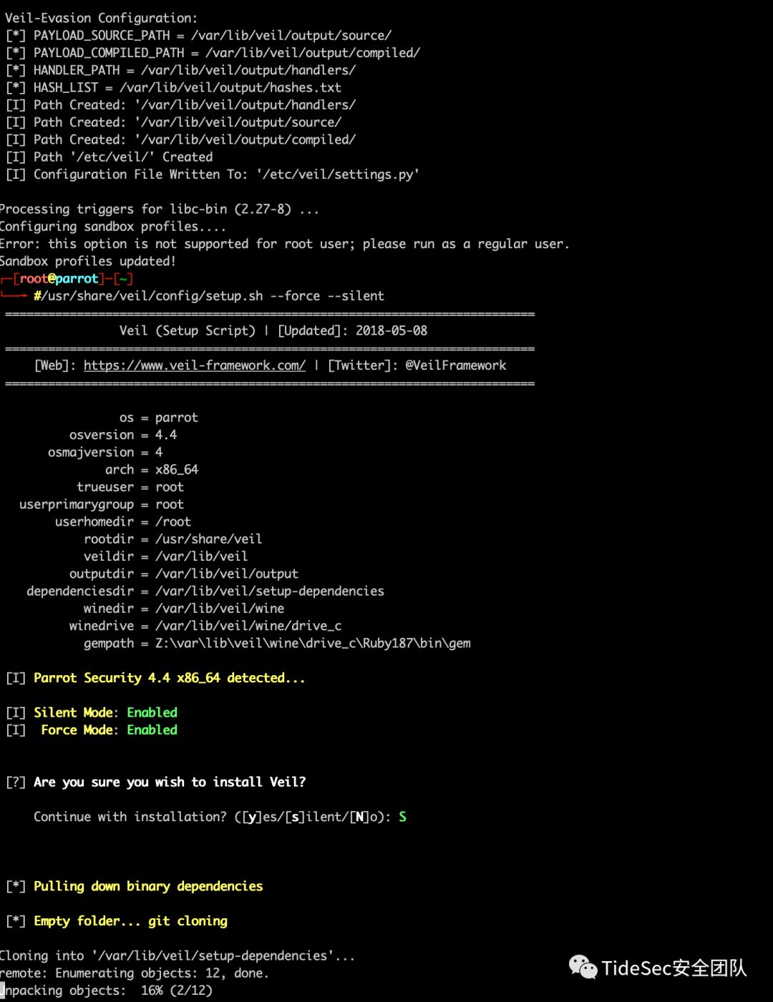The width and height of the screenshot is (773, 1002).
Task: Click the winedrive drive_c line
Action: click(x=205, y=627)
